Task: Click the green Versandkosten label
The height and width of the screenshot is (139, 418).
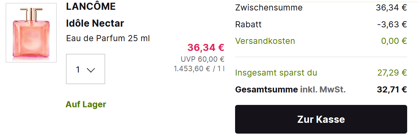Action: [x=265, y=41]
